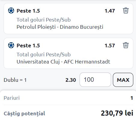The width and height of the screenshot is (136, 121).
Task: Open the Universitatea Cluj - AFC Hermannstadt match
Action: click(63, 62)
